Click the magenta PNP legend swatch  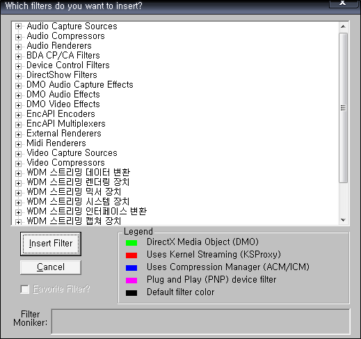tap(131, 281)
